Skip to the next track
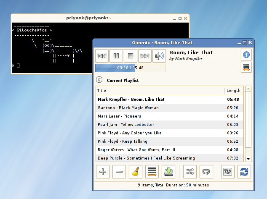This screenshot has height=199, width=267. click(x=145, y=56)
